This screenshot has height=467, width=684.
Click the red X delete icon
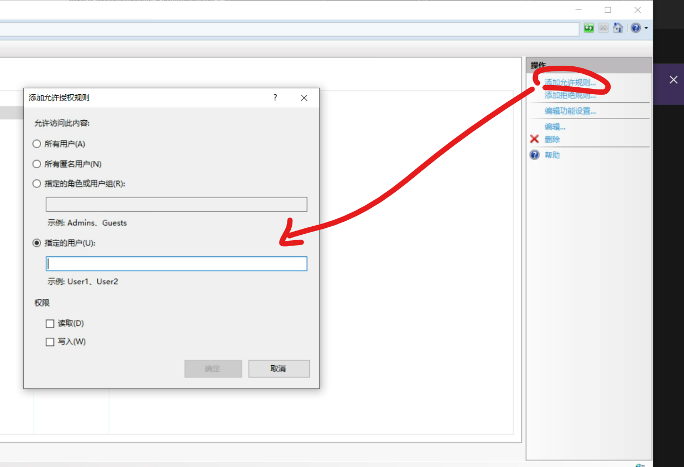click(x=535, y=139)
